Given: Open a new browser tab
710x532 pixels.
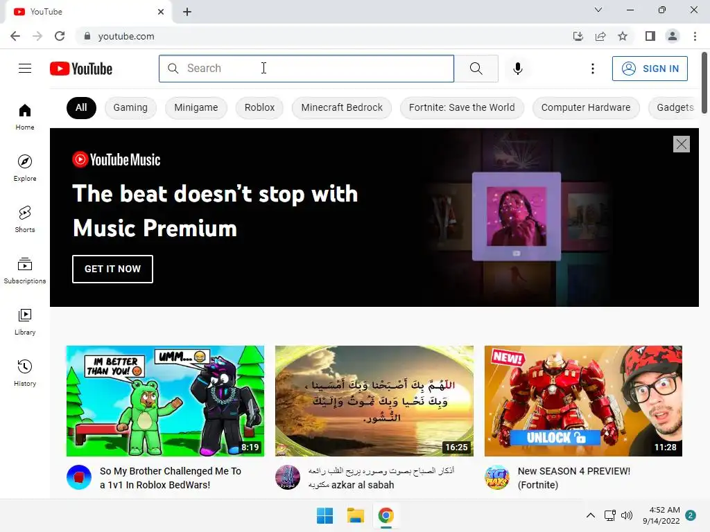Looking at the screenshot, I should 187,12.
